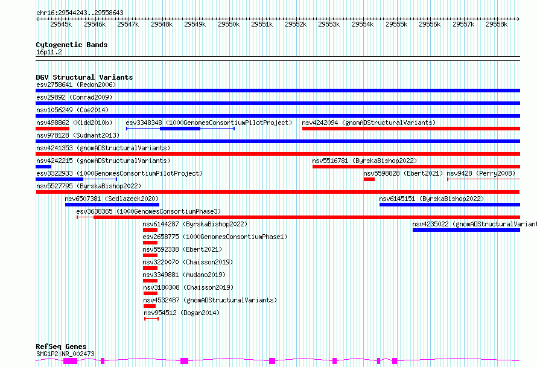
Task: Click the 29556k ruler tick label
Action: coord(430,24)
